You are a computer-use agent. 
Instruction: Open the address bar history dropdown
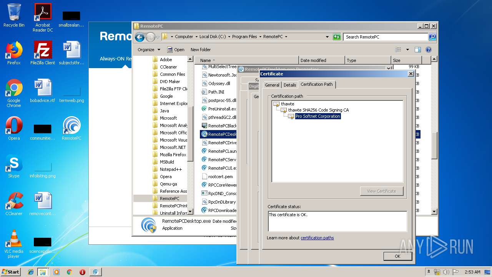[327, 37]
